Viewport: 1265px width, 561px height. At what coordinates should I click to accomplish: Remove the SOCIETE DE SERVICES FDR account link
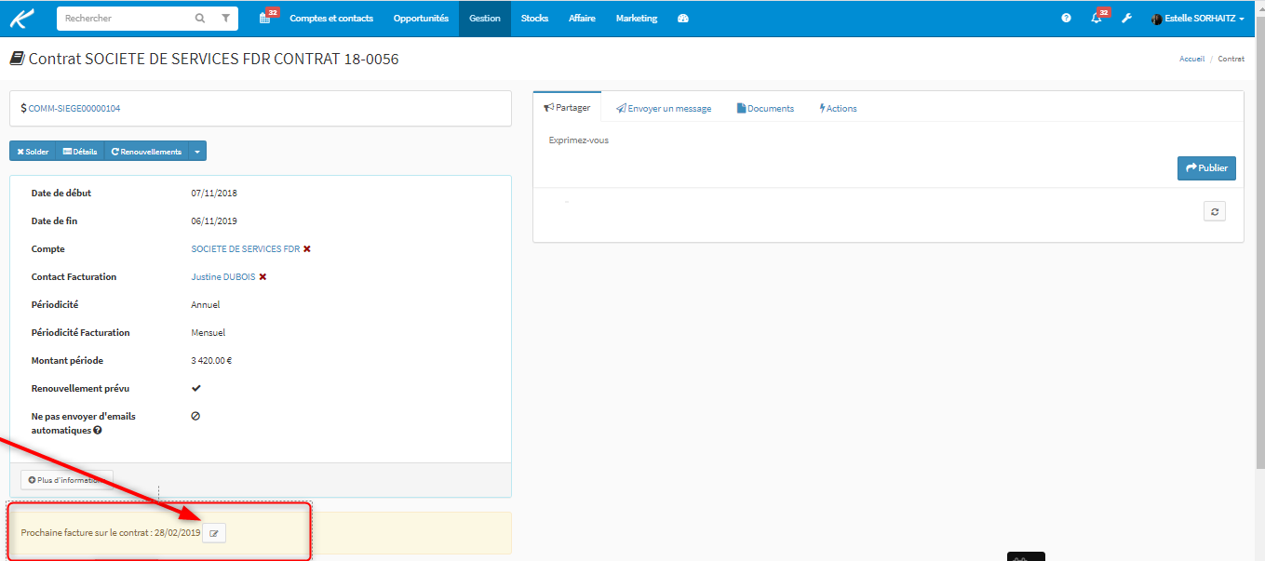[x=307, y=249]
